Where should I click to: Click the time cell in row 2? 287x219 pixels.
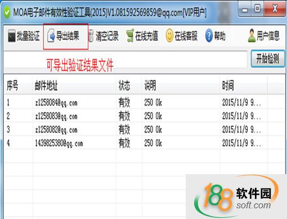click(241, 116)
